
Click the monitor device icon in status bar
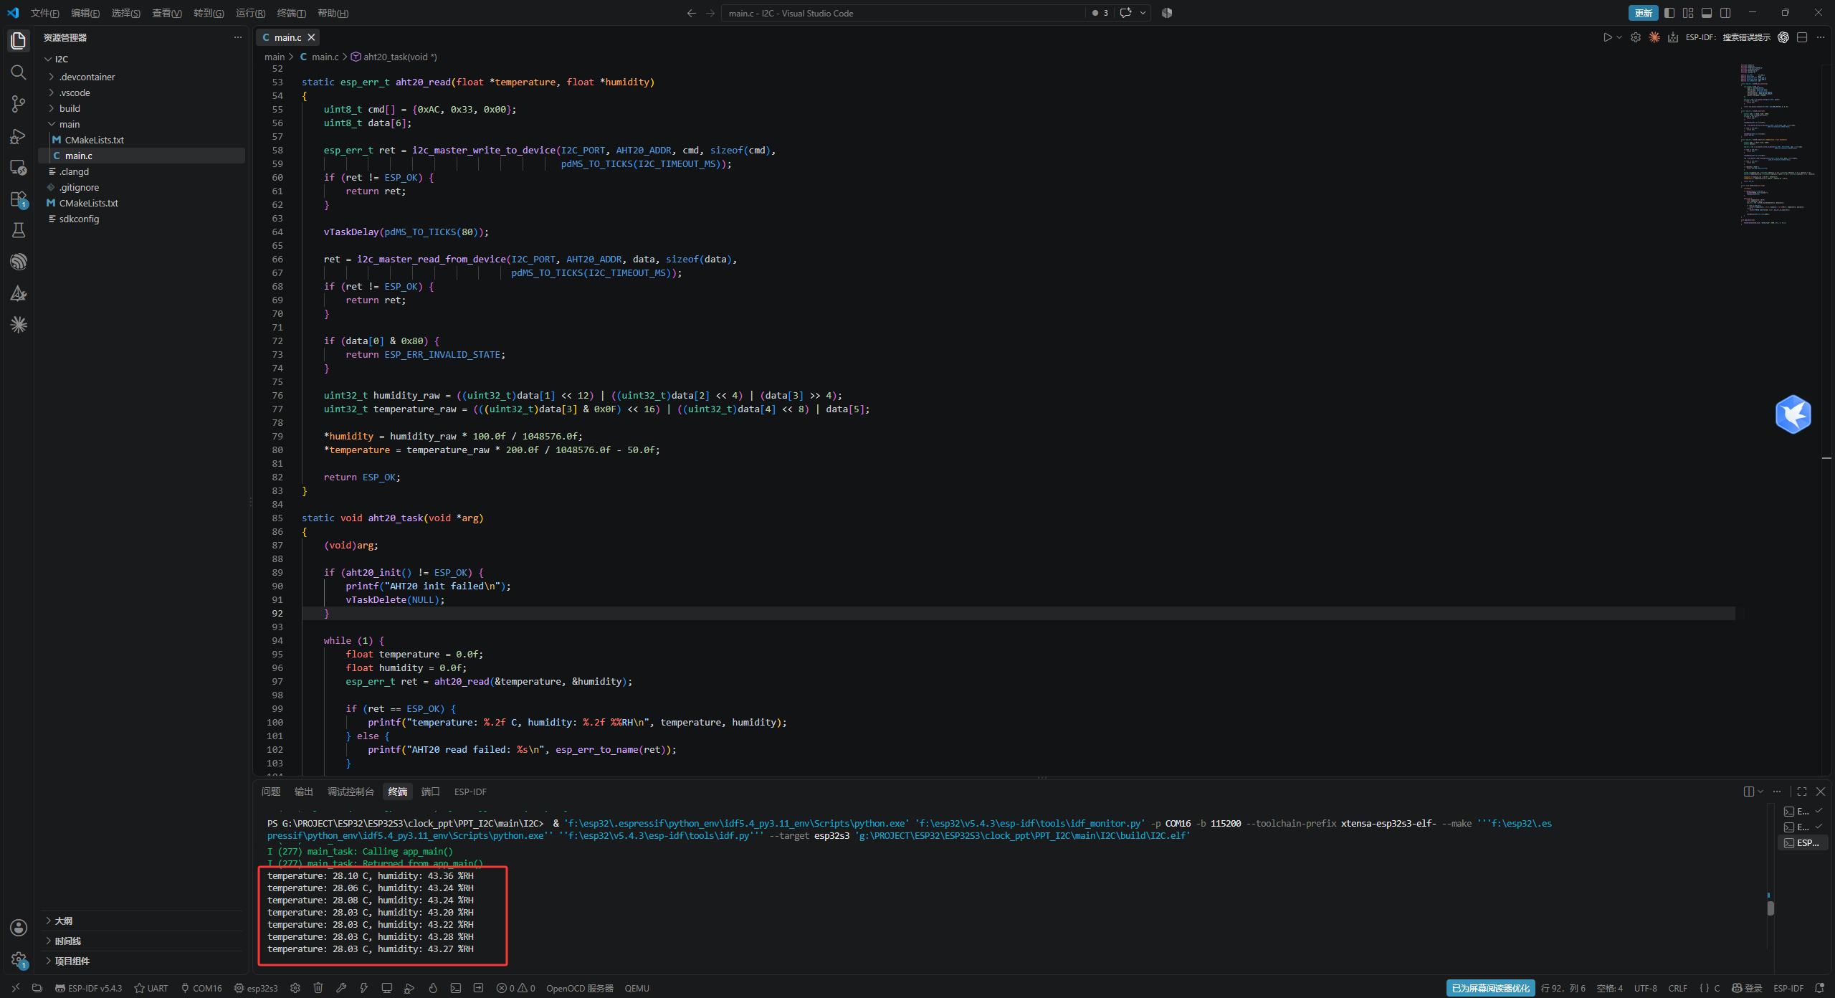pyautogui.click(x=387, y=988)
